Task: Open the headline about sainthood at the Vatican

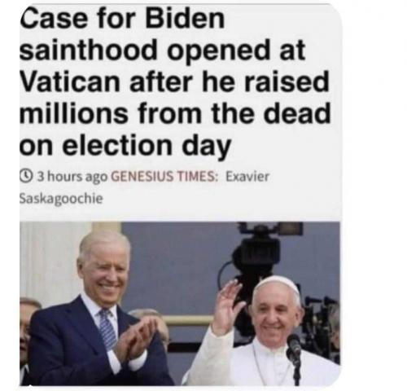Action: [175, 81]
